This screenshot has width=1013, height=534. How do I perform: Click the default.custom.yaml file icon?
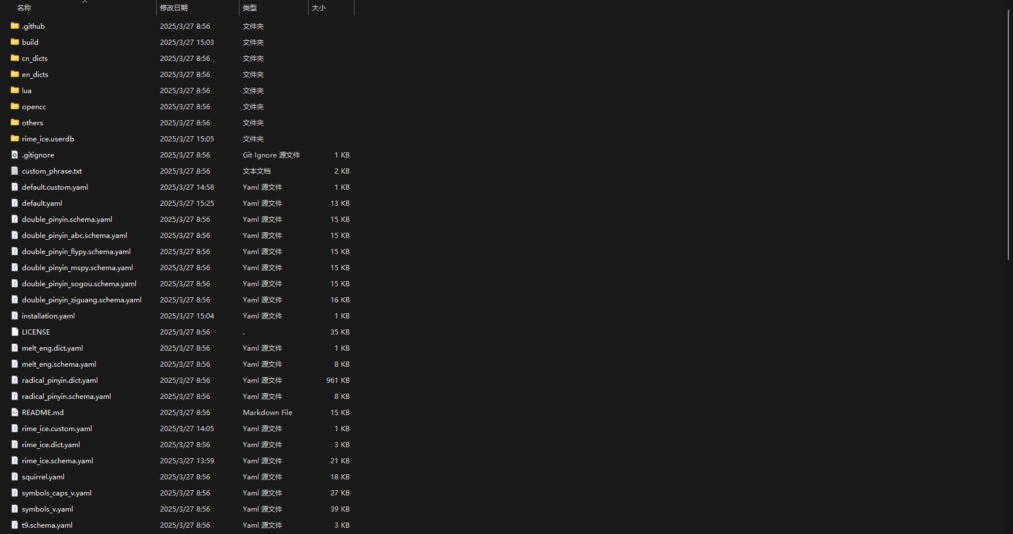[15, 187]
